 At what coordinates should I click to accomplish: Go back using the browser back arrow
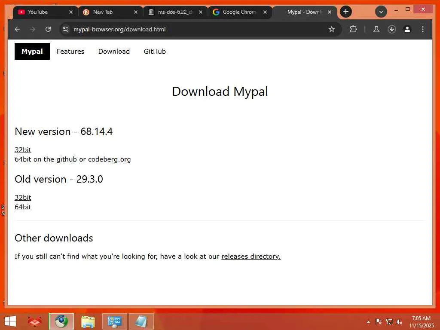point(17,29)
